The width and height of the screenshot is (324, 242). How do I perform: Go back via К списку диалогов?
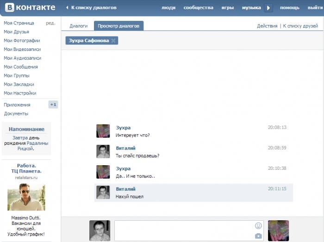[x=91, y=8]
